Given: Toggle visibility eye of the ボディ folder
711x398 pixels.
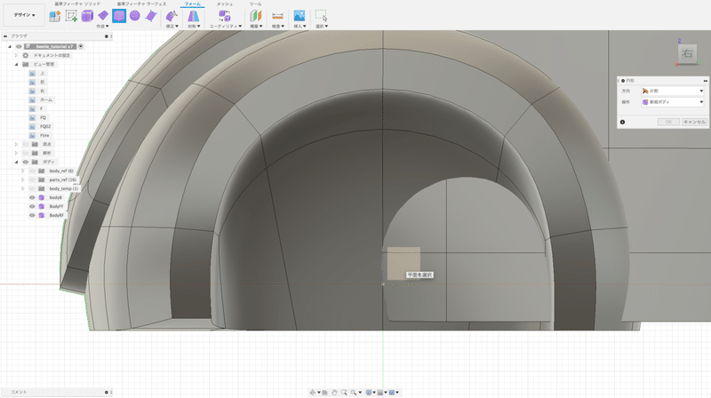Looking at the screenshot, I should 26,162.
